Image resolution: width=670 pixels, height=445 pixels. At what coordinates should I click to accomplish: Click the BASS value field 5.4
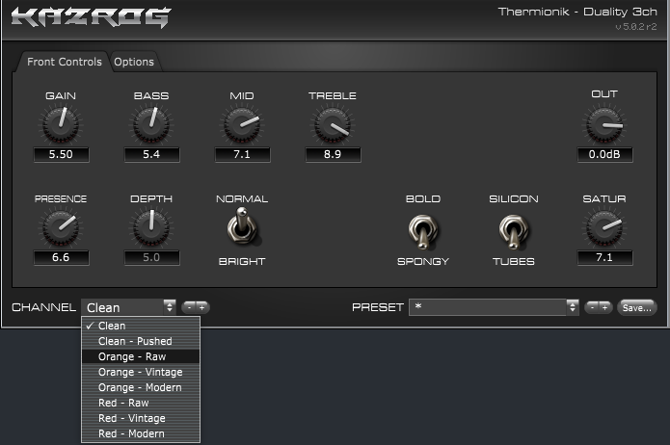[151, 154]
